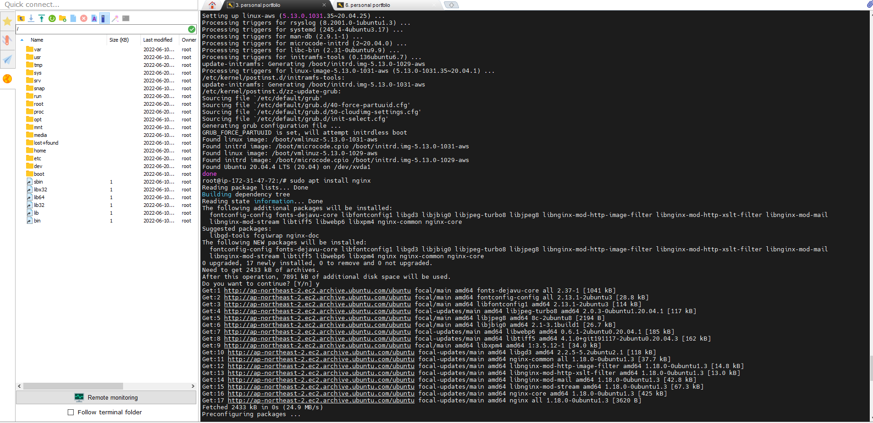Click the remote path input field
873x423 pixels.
coord(102,29)
